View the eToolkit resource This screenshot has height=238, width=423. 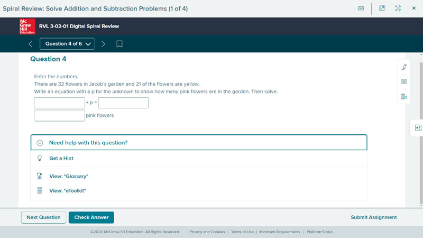click(x=68, y=191)
